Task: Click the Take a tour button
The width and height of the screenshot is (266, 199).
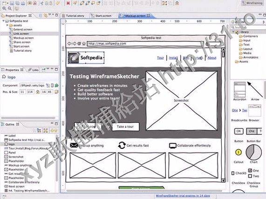Action: pyautogui.click(x=125, y=126)
